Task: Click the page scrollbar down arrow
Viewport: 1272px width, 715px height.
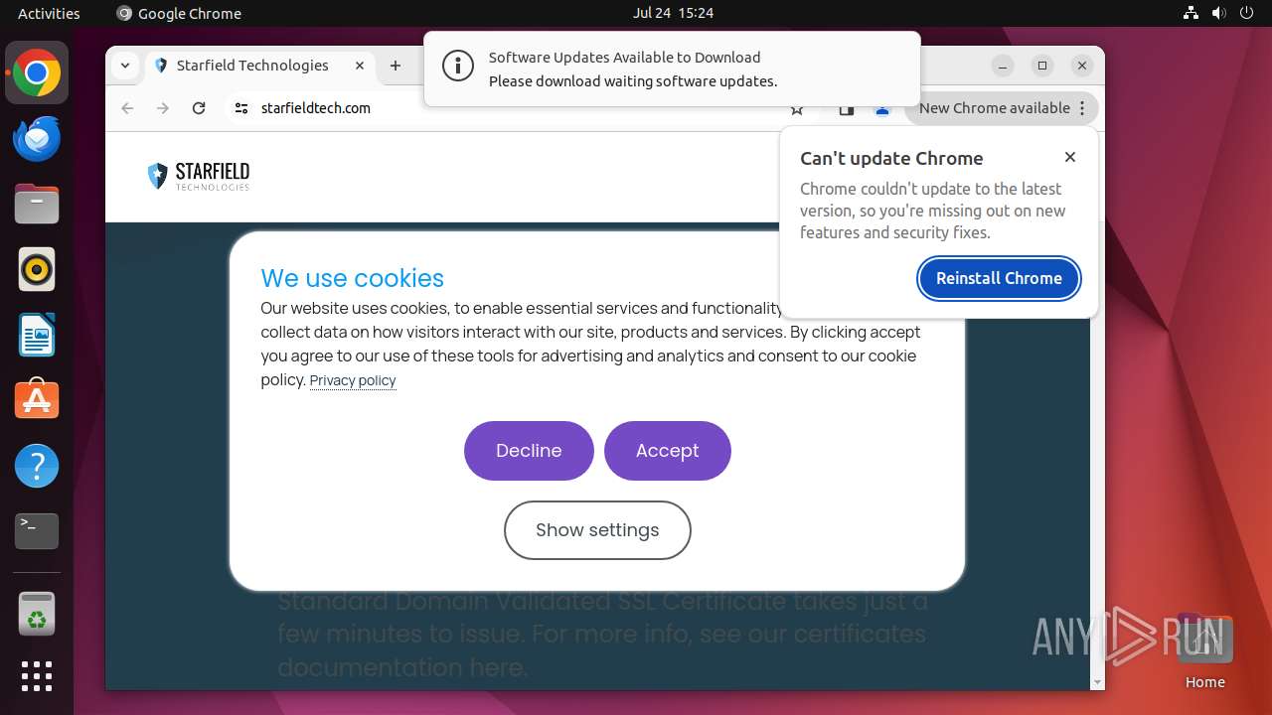Action: click(x=1097, y=682)
